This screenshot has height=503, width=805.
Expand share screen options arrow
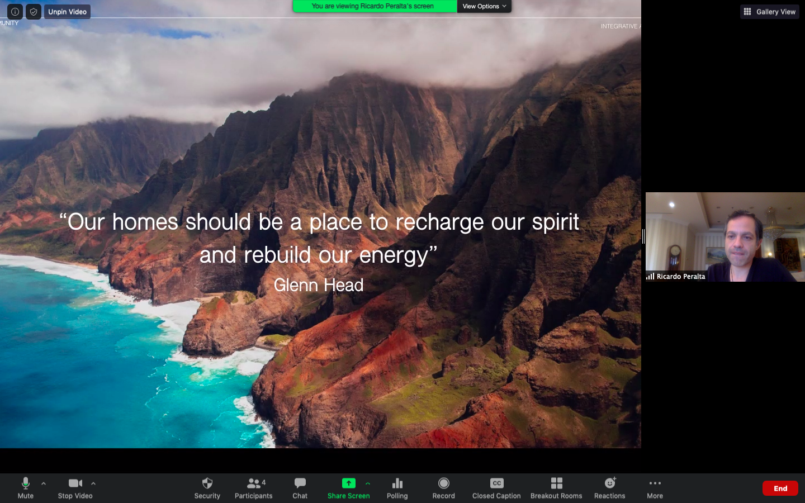pyautogui.click(x=368, y=483)
